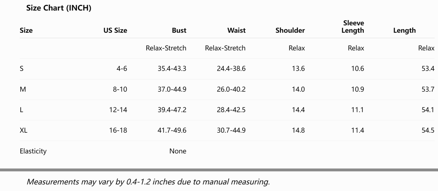
Task: Click the Shoulder column header
Action: 290,30
